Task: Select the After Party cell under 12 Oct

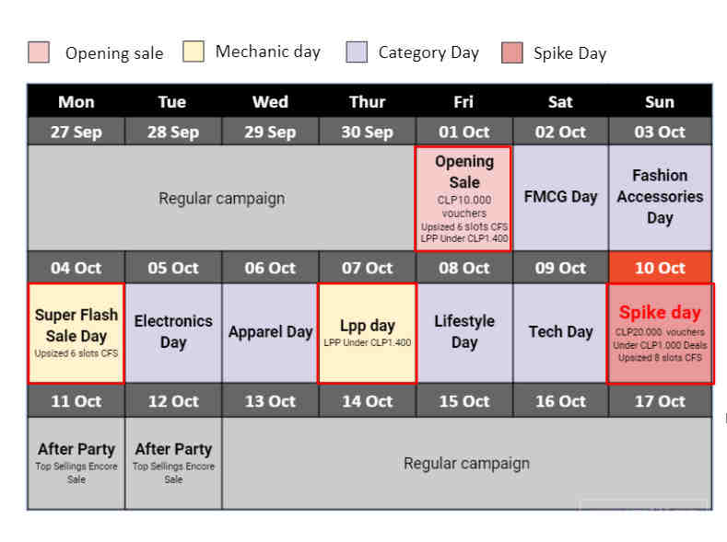Action: [173, 463]
